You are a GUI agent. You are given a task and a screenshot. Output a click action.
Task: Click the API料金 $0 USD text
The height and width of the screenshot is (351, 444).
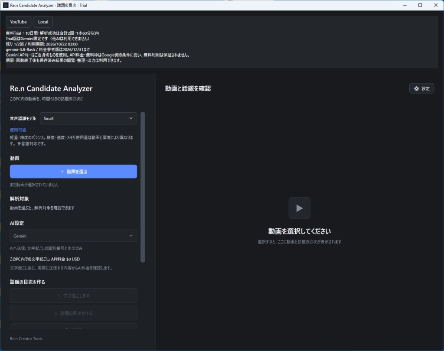click(65, 259)
